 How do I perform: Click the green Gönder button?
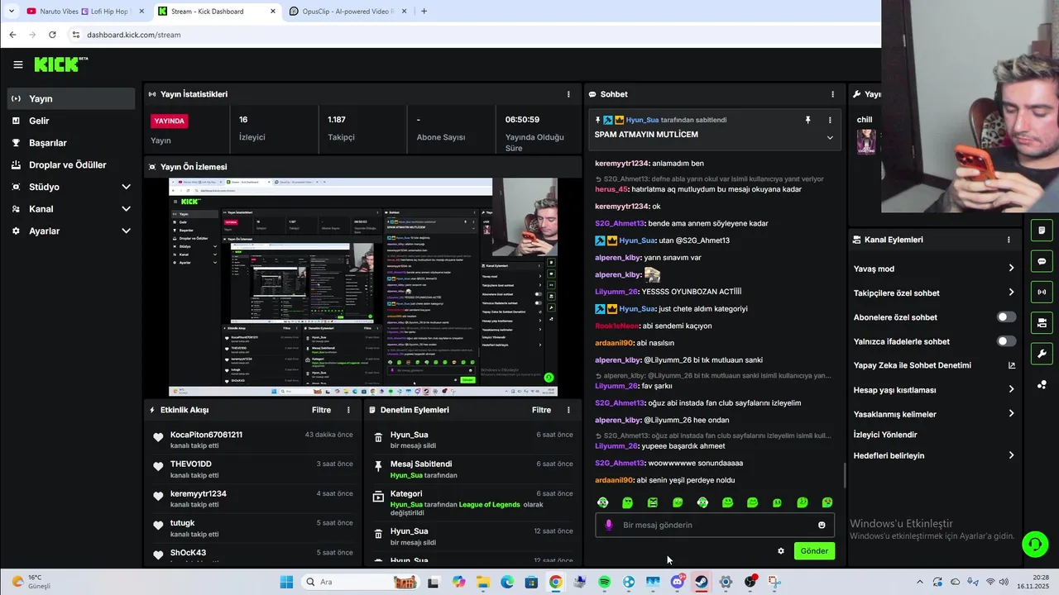(814, 550)
